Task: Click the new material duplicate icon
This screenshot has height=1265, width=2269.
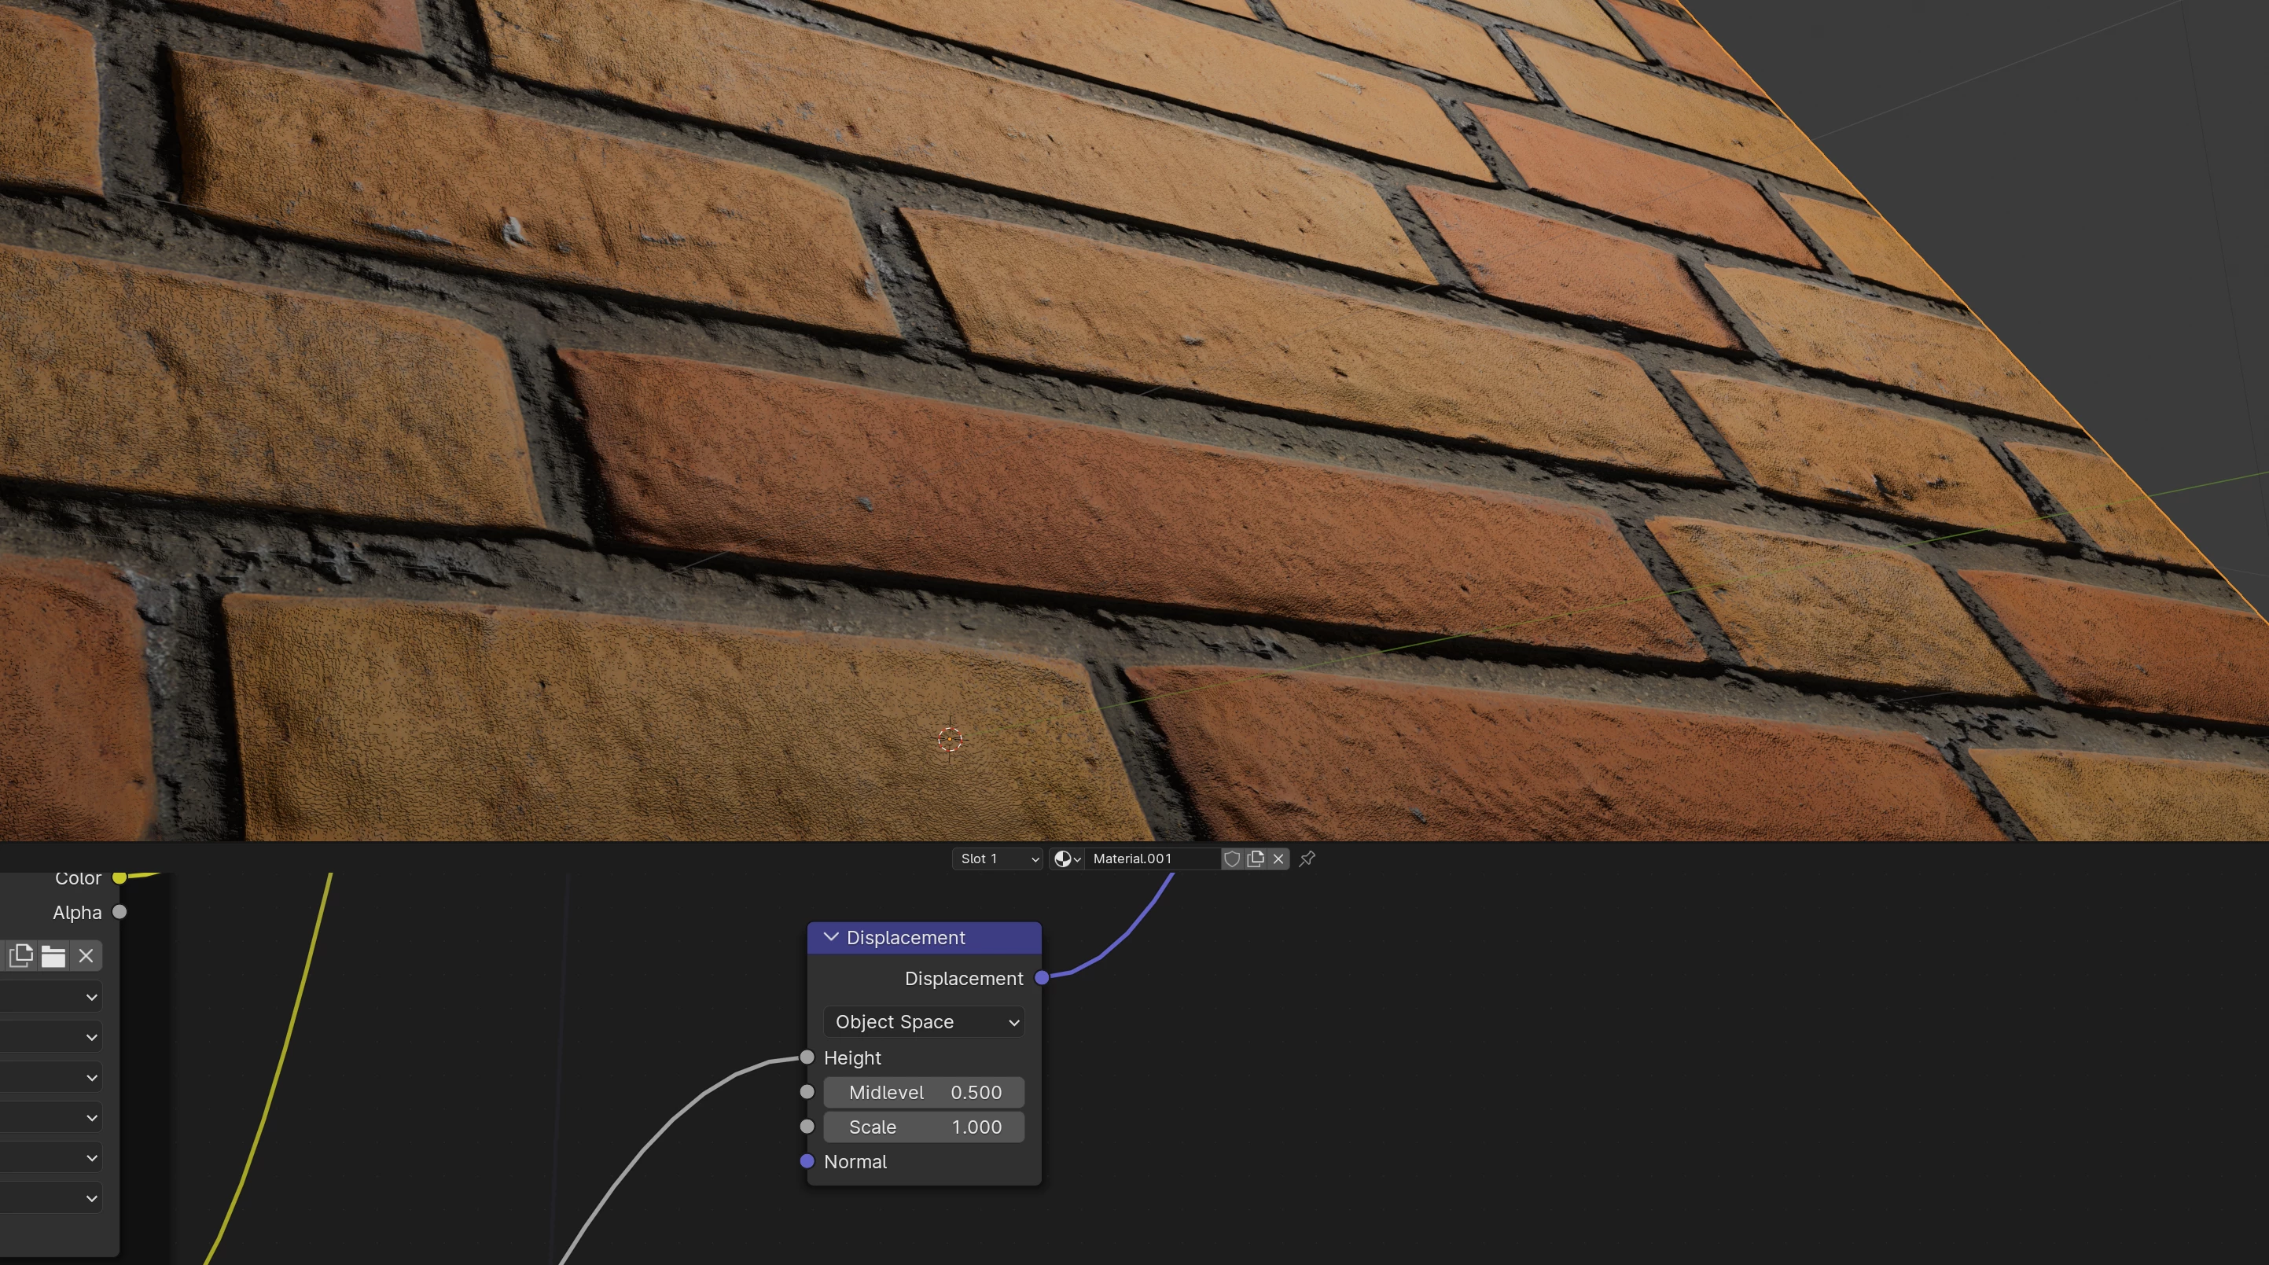Action: tap(1255, 858)
